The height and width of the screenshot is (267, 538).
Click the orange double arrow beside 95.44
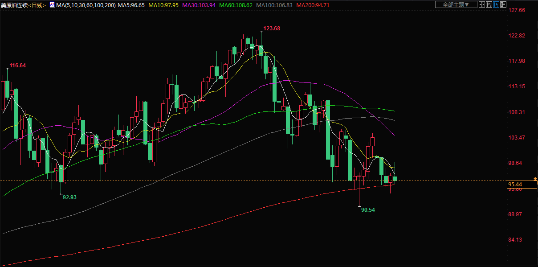click(535, 180)
